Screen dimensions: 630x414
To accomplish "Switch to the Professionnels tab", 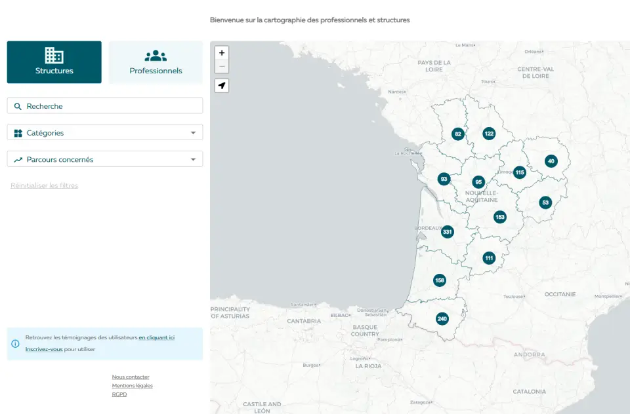I will tap(156, 62).
